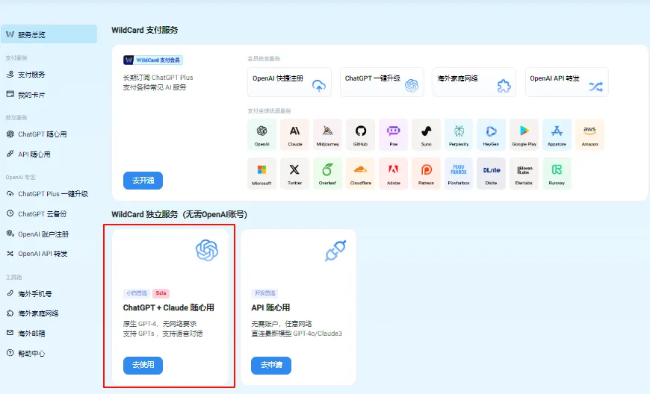Open the OpenAI API 转发 member card

566,82
